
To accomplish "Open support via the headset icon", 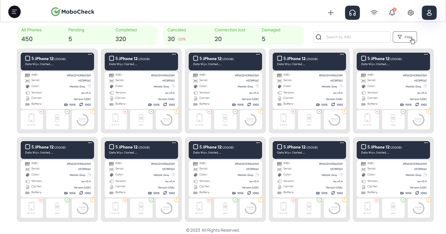I will pyautogui.click(x=352, y=13).
